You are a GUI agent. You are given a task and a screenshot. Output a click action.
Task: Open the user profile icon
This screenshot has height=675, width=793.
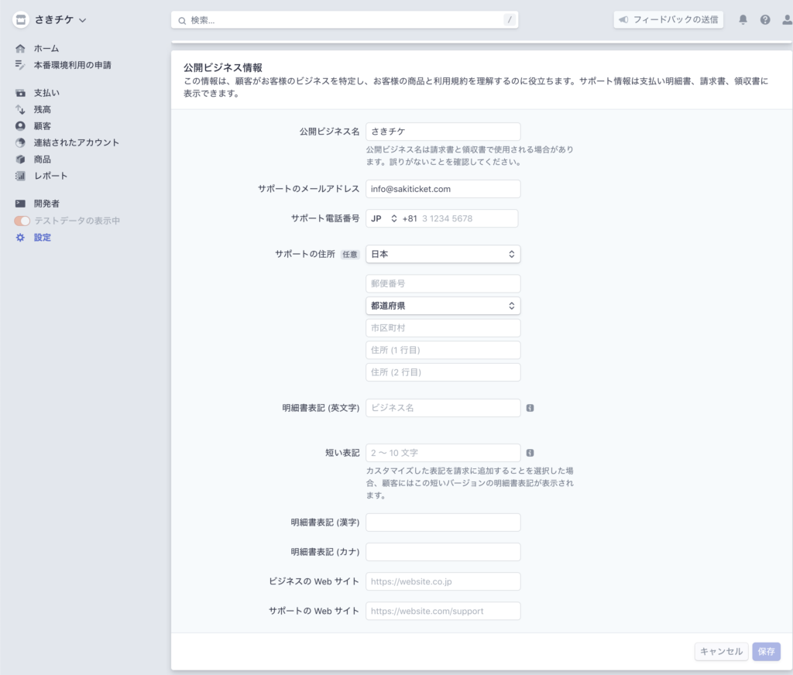tap(788, 19)
